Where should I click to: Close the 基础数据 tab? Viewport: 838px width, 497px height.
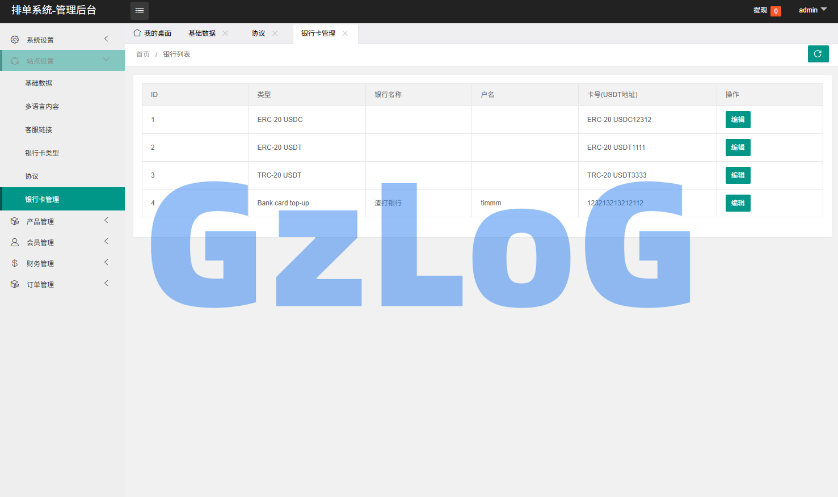225,33
